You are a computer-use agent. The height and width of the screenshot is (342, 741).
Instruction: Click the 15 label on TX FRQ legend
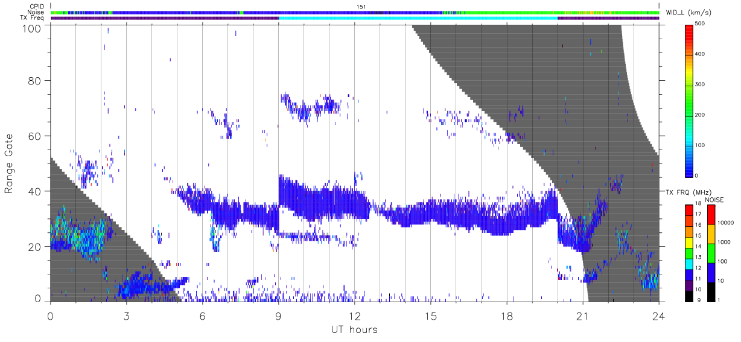tap(698, 235)
